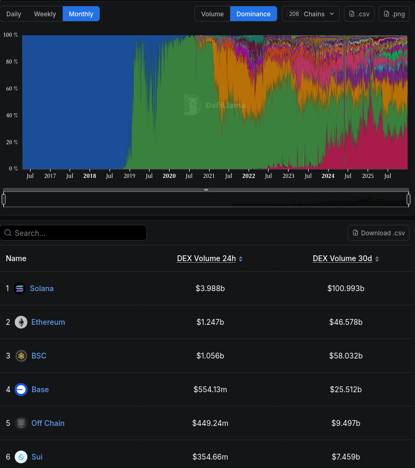Open the Base chain link
The image size is (415, 468).
point(40,390)
